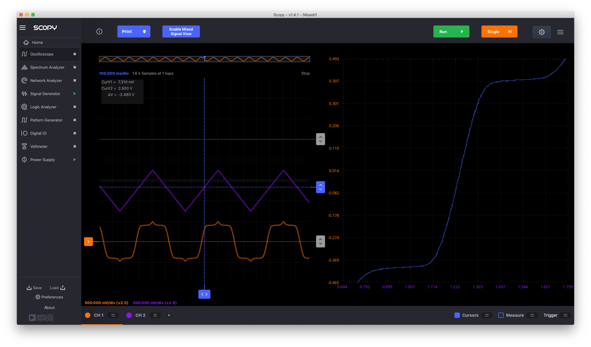Toggle the Spectrum Analyzer run square
Viewport: 591px width, 347px height.
coord(75,67)
